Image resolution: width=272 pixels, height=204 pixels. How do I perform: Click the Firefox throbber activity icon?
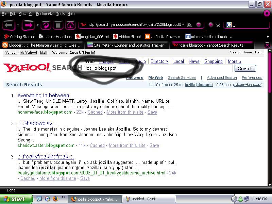267,13
